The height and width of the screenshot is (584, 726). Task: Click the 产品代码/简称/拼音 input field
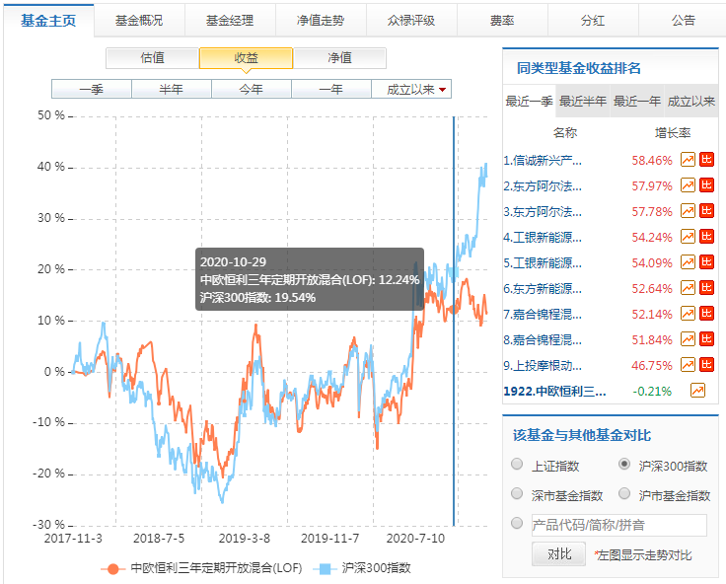[618, 525]
